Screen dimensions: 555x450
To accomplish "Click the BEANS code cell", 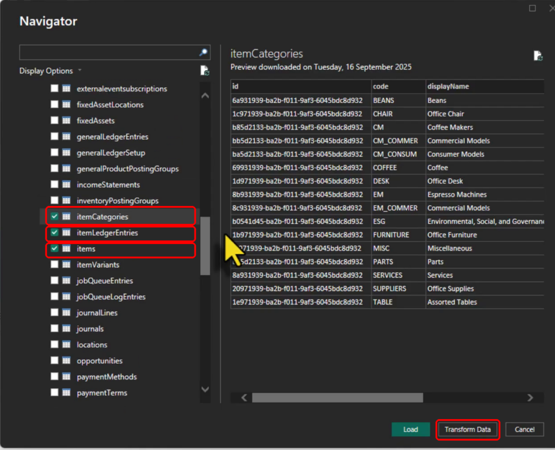I will (x=398, y=100).
